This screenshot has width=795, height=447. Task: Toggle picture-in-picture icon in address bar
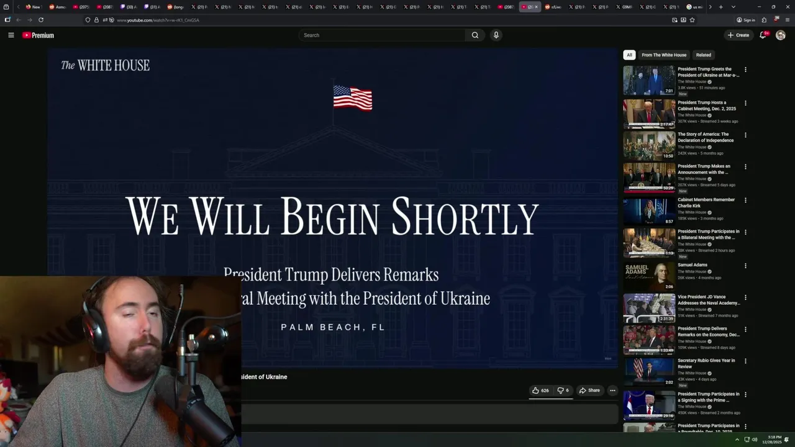675,20
